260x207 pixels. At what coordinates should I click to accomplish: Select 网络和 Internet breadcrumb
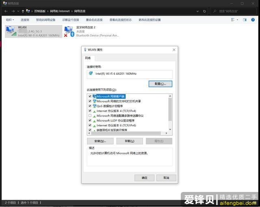[60, 11]
